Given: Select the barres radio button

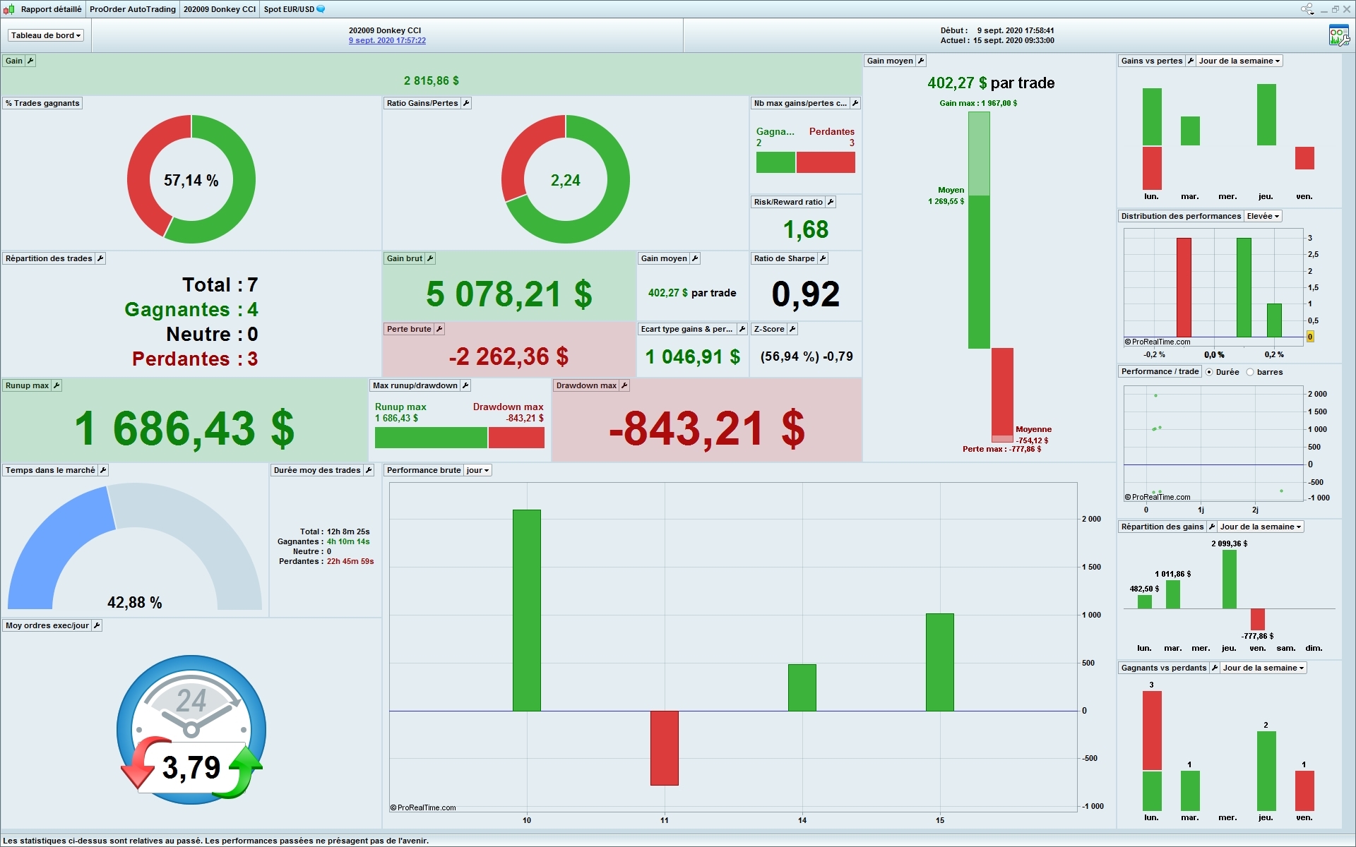Looking at the screenshot, I should [1250, 372].
